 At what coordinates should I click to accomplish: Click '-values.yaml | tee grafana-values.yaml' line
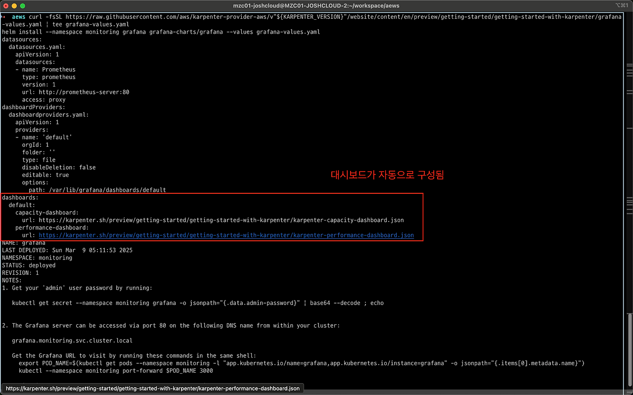point(66,24)
